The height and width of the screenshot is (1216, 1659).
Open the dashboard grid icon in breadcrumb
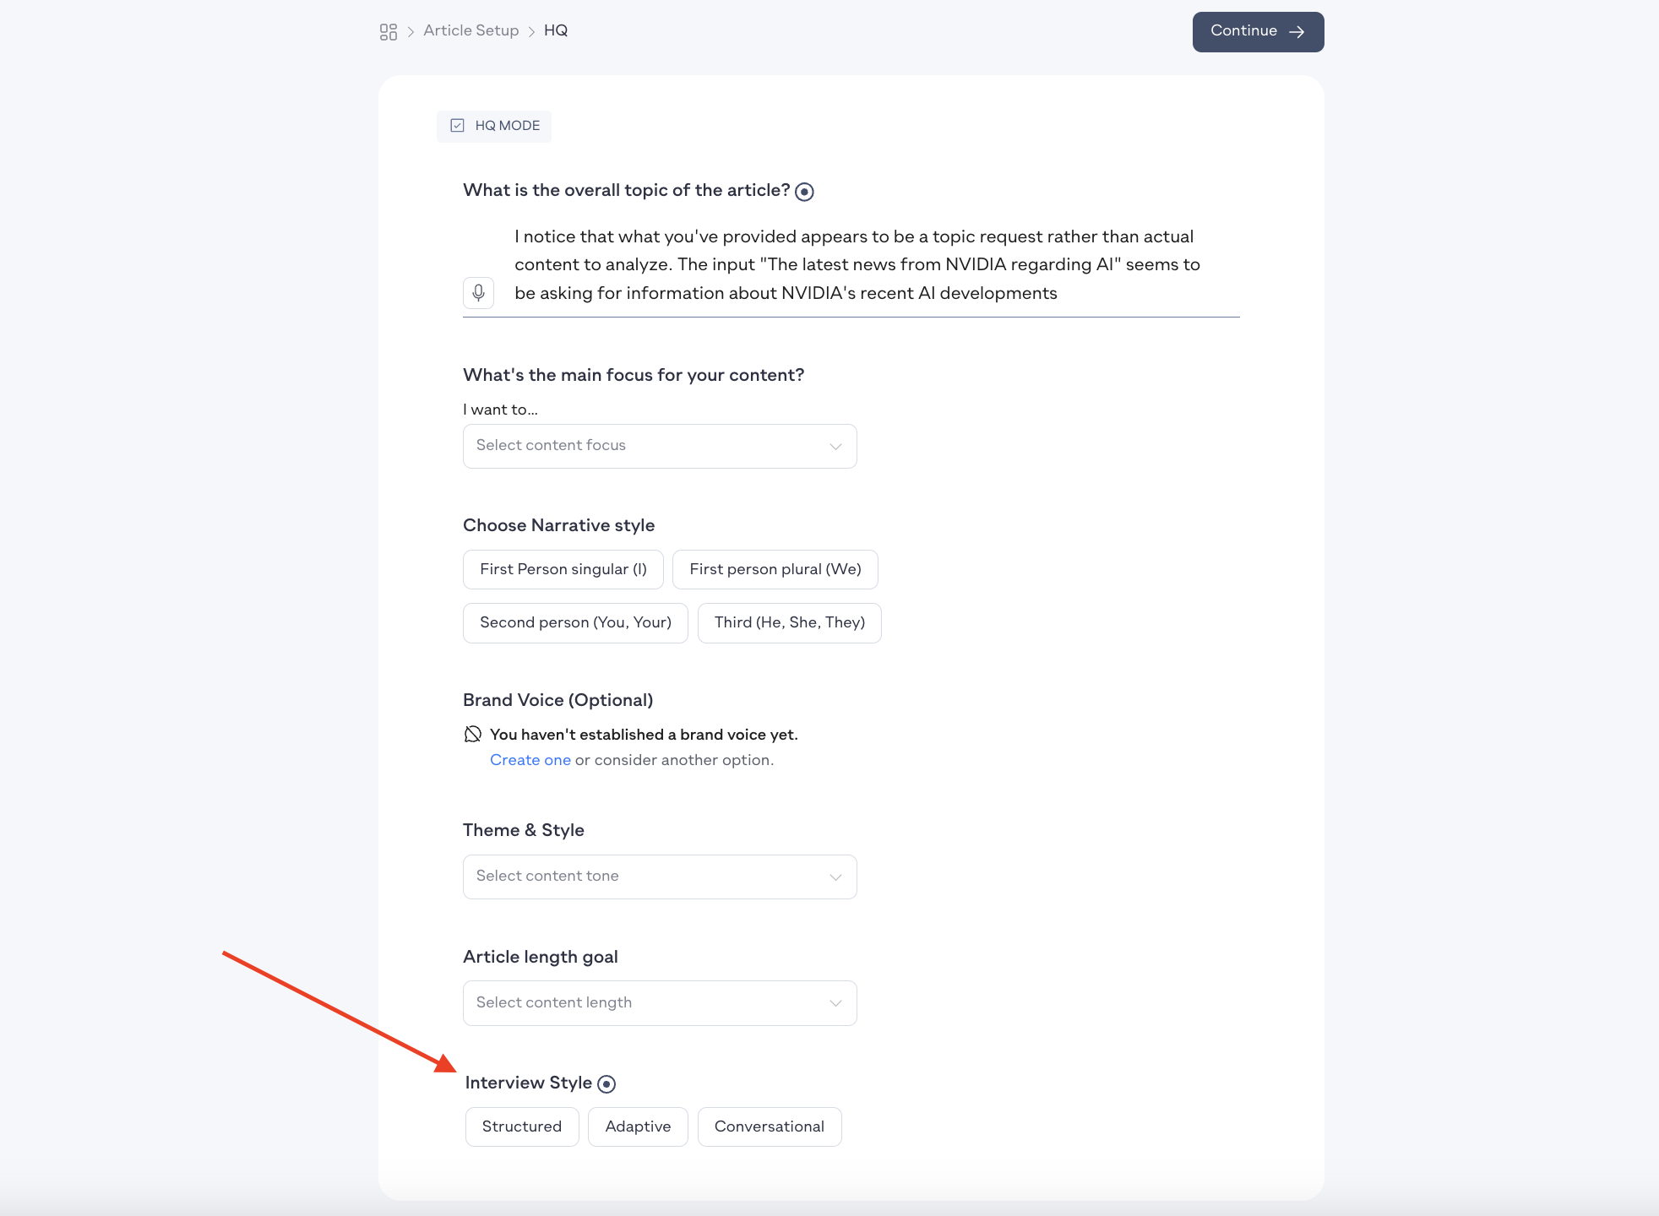[x=388, y=32]
